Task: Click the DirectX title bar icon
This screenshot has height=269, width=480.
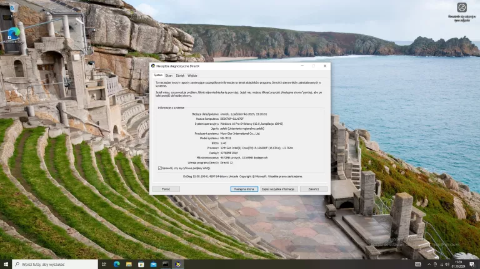Action: pyautogui.click(x=153, y=66)
